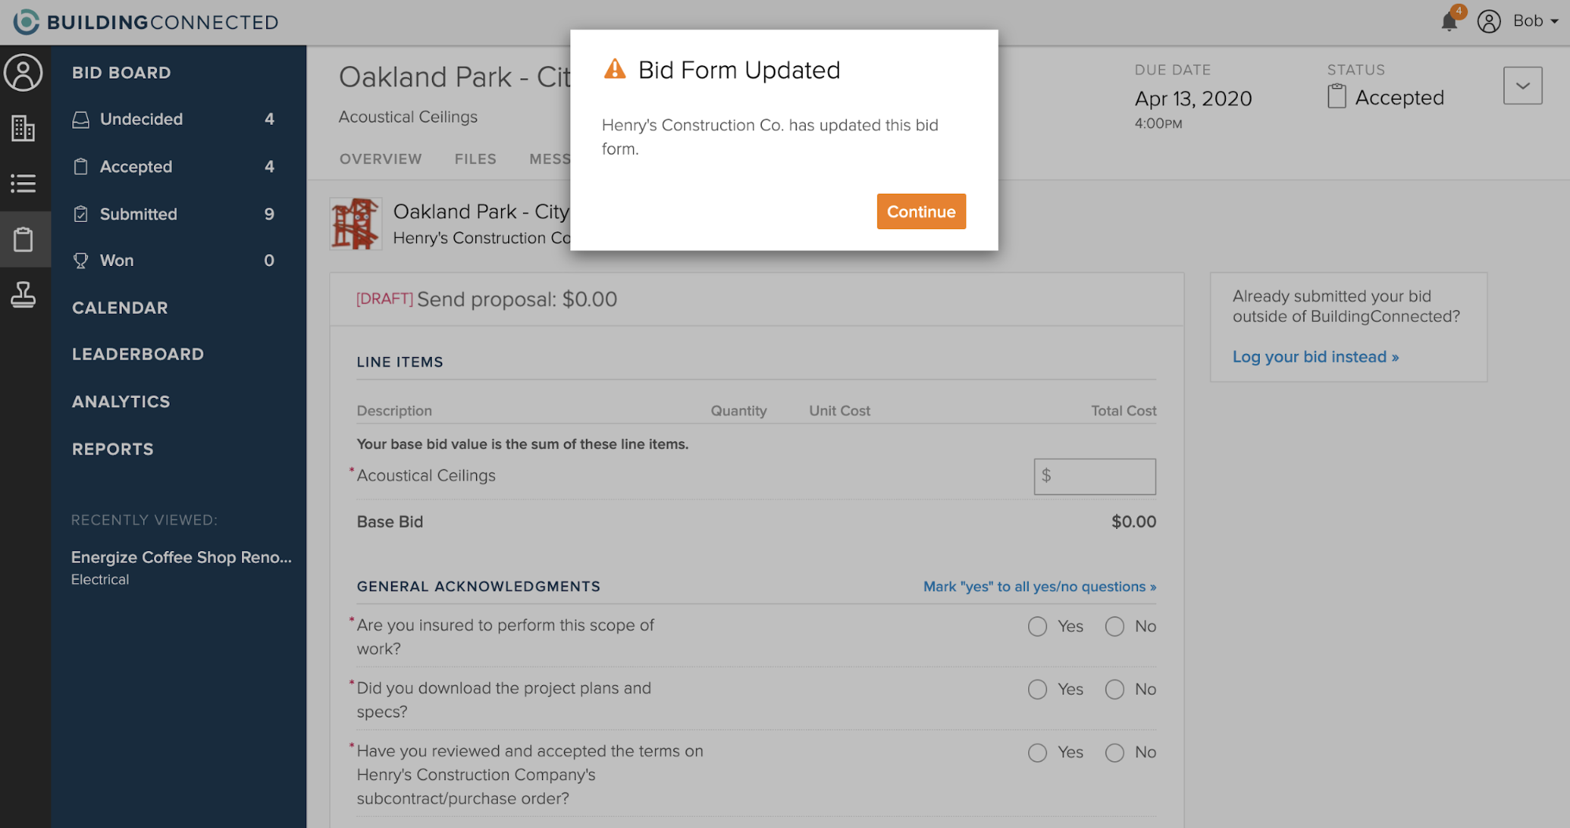The width and height of the screenshot is (1570, 828).
Task: Click the Submitted checklist icon
Action: (81, 213)
